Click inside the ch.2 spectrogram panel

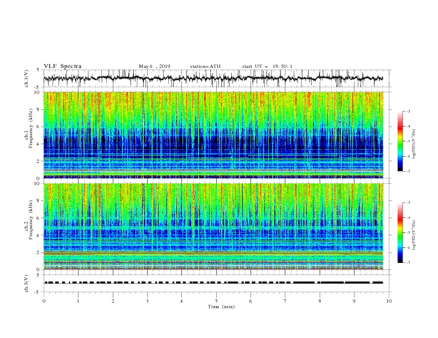click(x=213, y=226)
